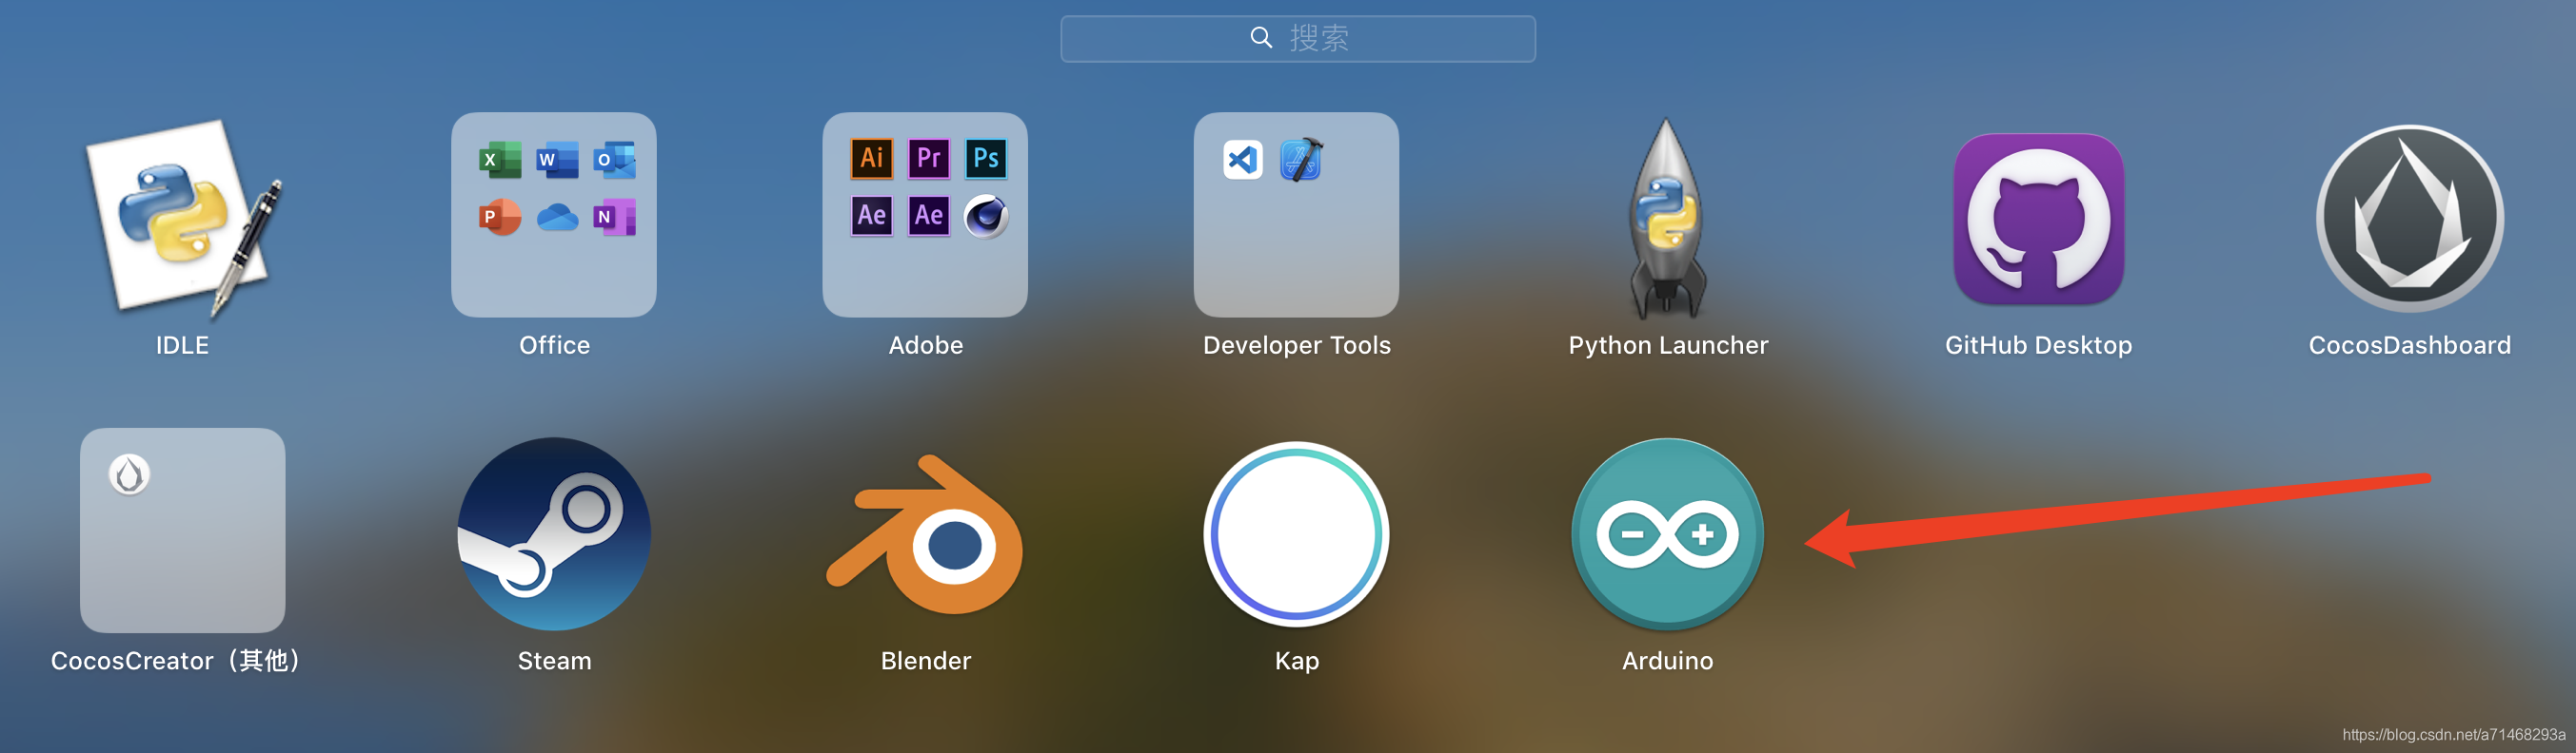The height and width of the screenshot is (753, 2576).
Task: Launch the Arduino app
Action: click(x=1667, y=534)
